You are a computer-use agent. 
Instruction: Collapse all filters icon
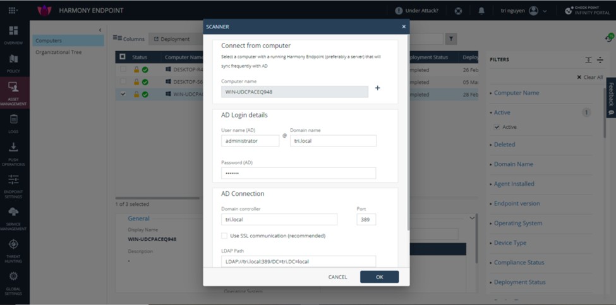pyautogui.click(x=600, y=59)
